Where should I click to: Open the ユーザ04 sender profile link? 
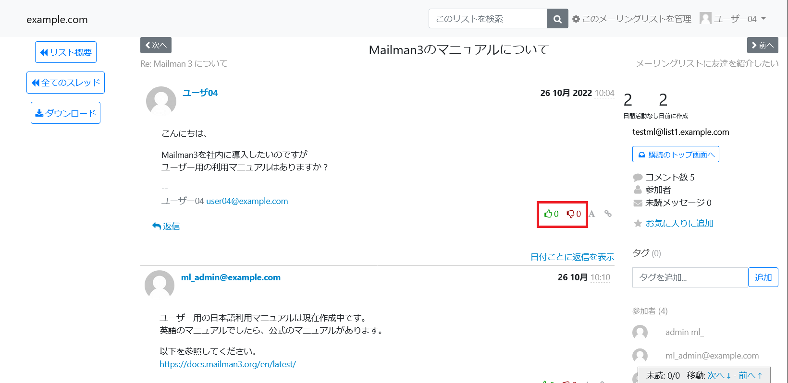[x=200, y=93]
